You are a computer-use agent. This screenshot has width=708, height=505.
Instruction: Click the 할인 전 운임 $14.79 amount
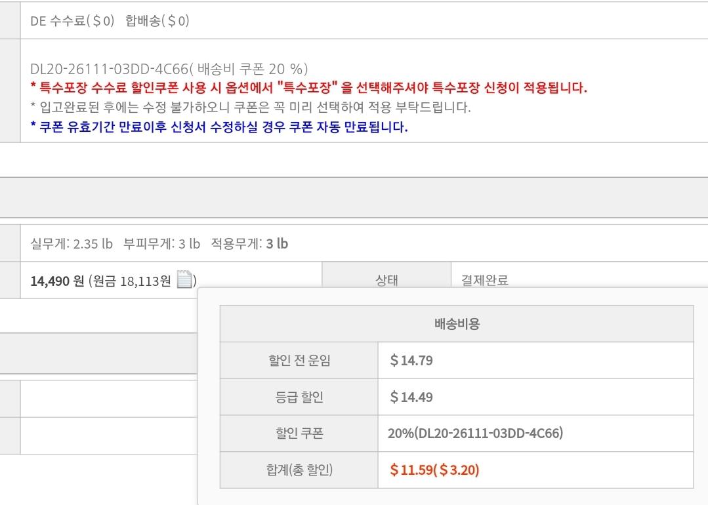tap(411, 361)
